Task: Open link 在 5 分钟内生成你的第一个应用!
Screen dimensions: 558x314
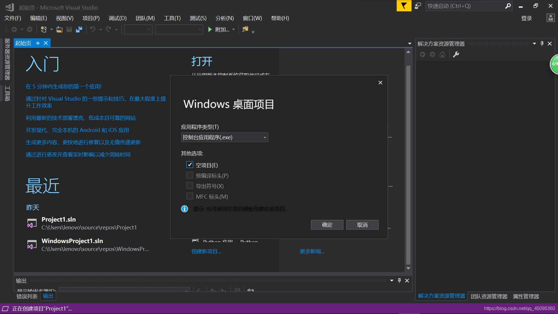Action: coord(63,86)
